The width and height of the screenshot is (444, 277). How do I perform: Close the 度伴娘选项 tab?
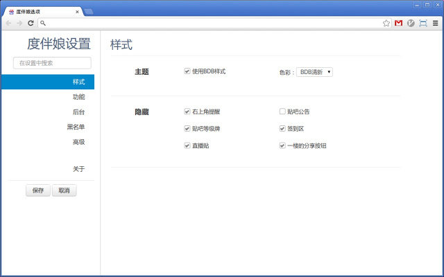point(77,12)
